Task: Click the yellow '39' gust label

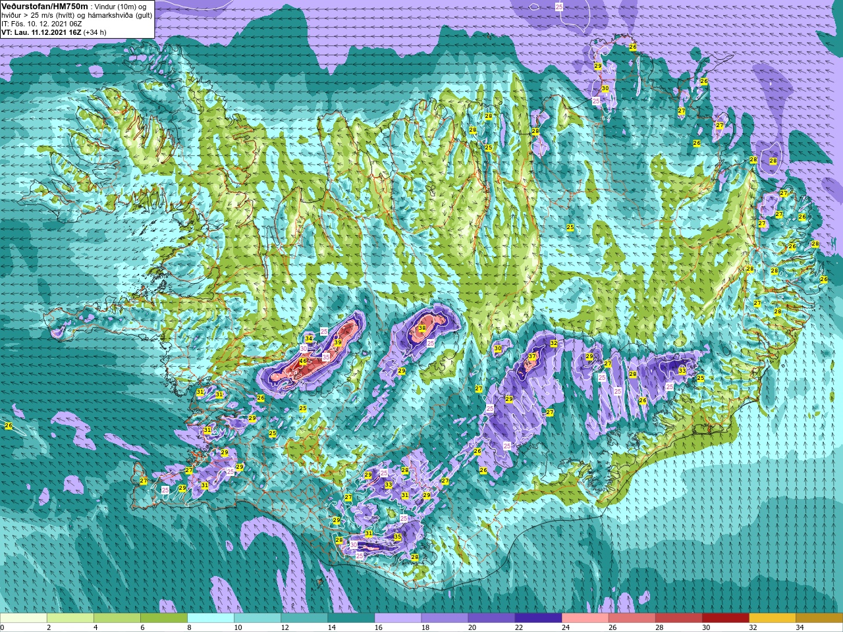Action: [337, 342]
